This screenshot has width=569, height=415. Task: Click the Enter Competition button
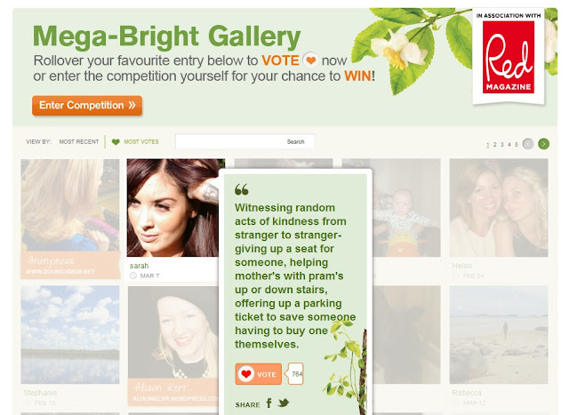tap(87, 106)
